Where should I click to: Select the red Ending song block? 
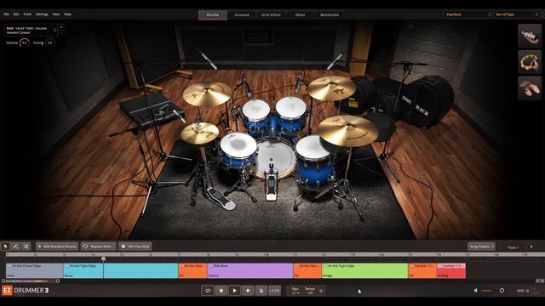[x=451, y=270]
